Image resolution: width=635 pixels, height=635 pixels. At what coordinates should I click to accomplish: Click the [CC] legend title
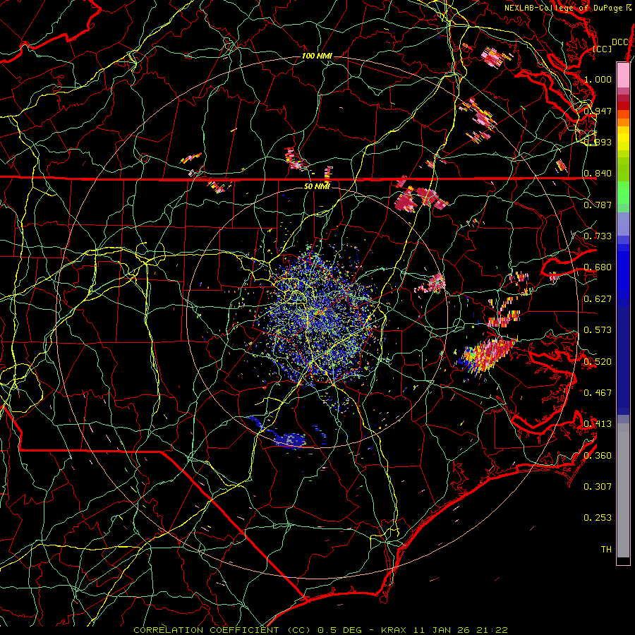pyautogui.click(x=603, y=49)
